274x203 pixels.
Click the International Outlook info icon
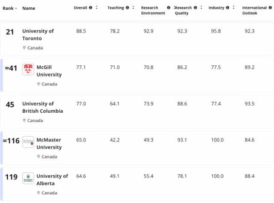[270, 8]
